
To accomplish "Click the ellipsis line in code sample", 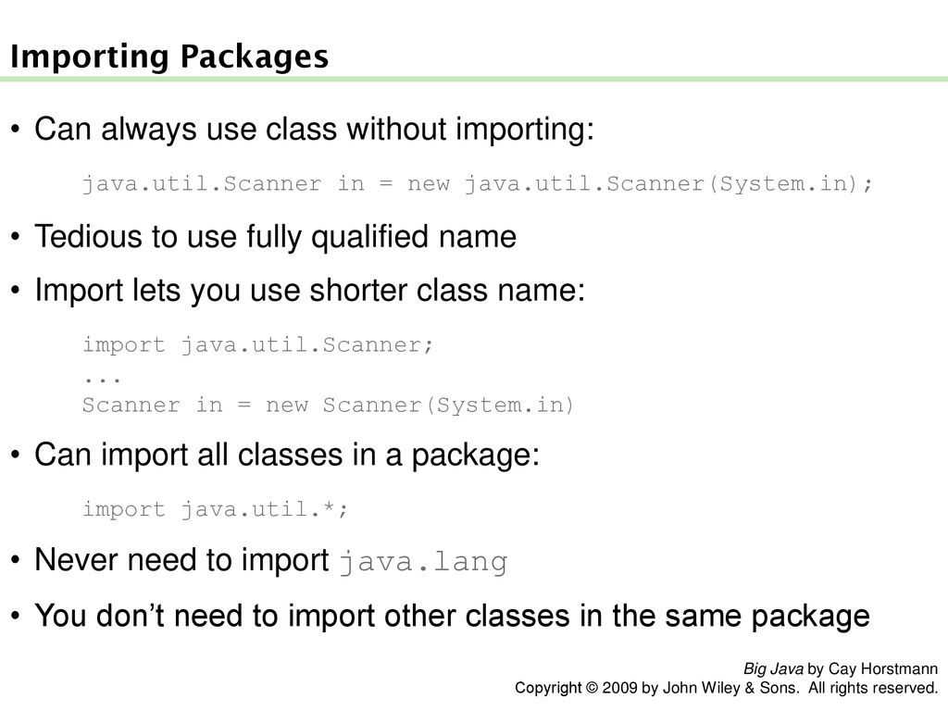I will coord(102,380).
